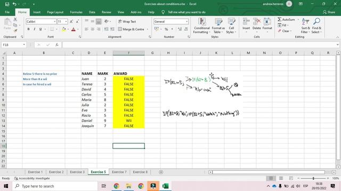Expand the Name Box dropdown arrow
The image size is (341, 191).
[24, 45]
